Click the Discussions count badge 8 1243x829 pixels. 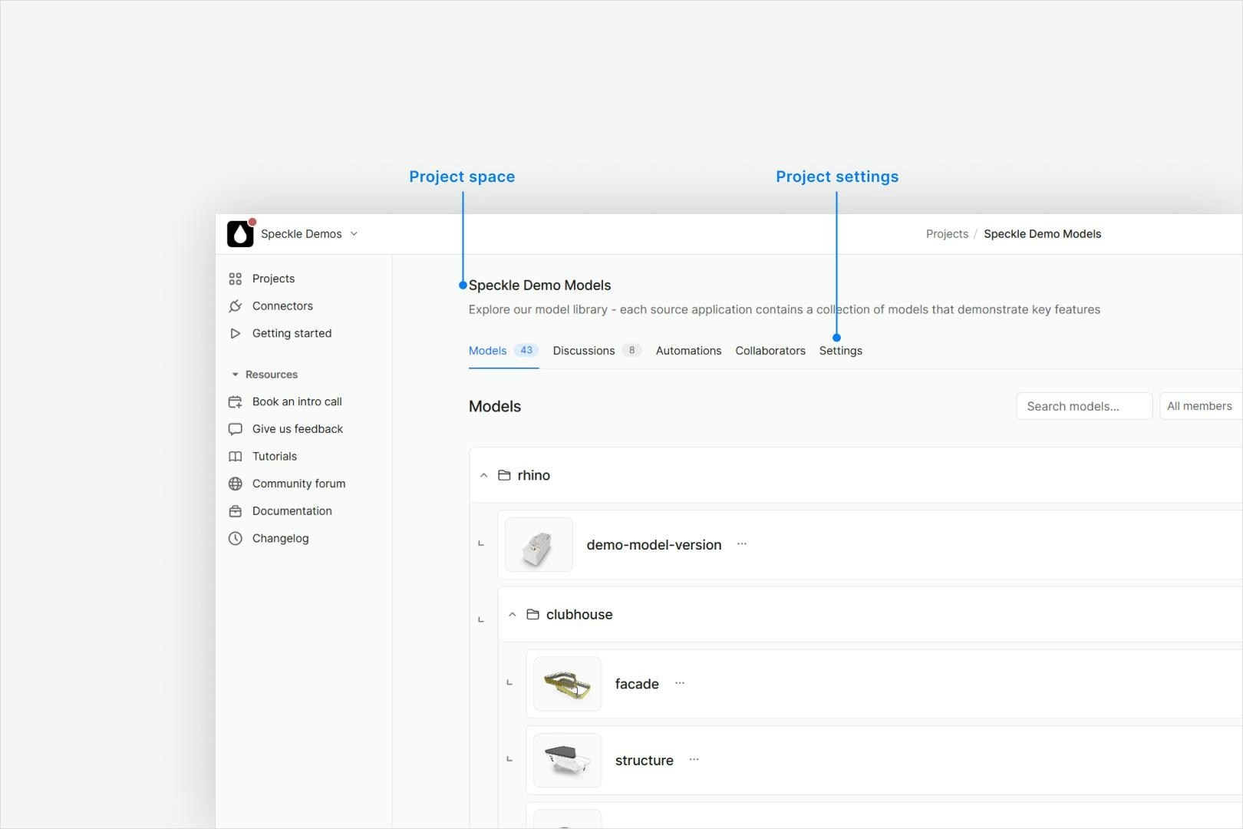631,350
